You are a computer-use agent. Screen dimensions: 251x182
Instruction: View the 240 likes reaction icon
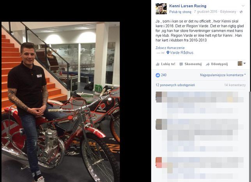click(x=158, y=75)
